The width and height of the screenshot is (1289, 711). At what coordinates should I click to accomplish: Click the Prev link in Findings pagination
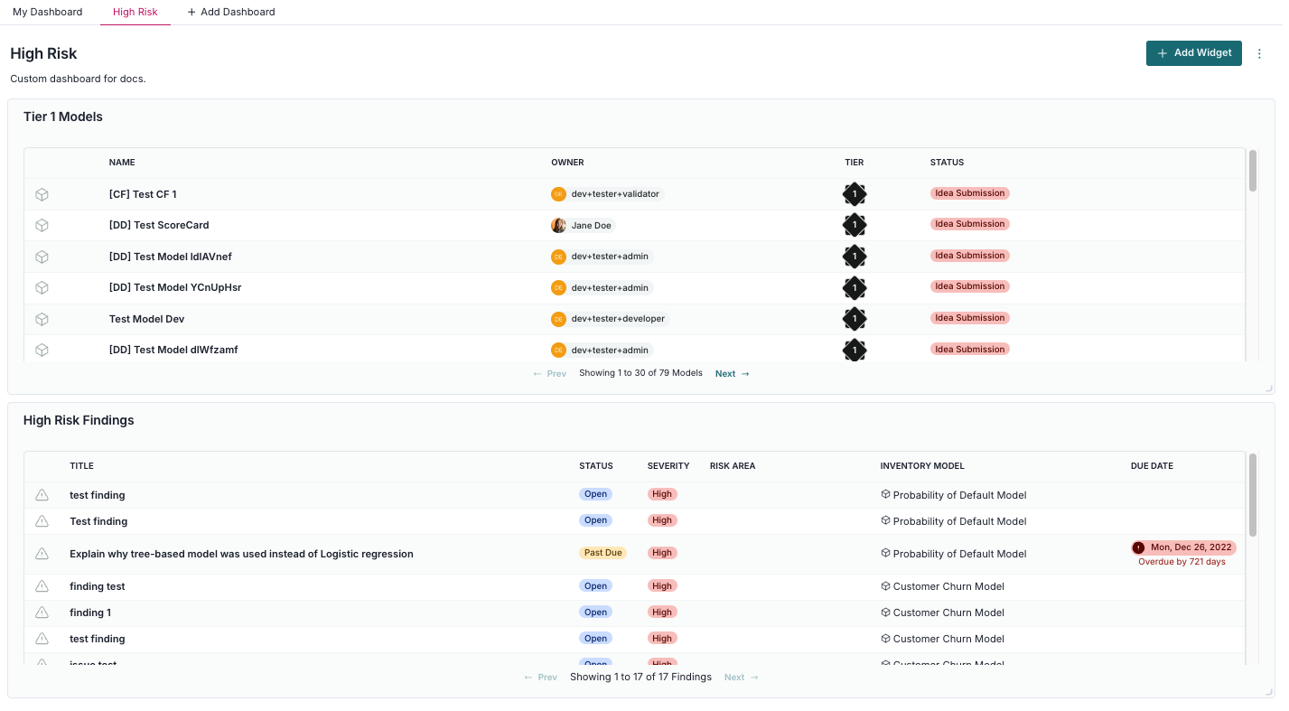tap(539, 676)
